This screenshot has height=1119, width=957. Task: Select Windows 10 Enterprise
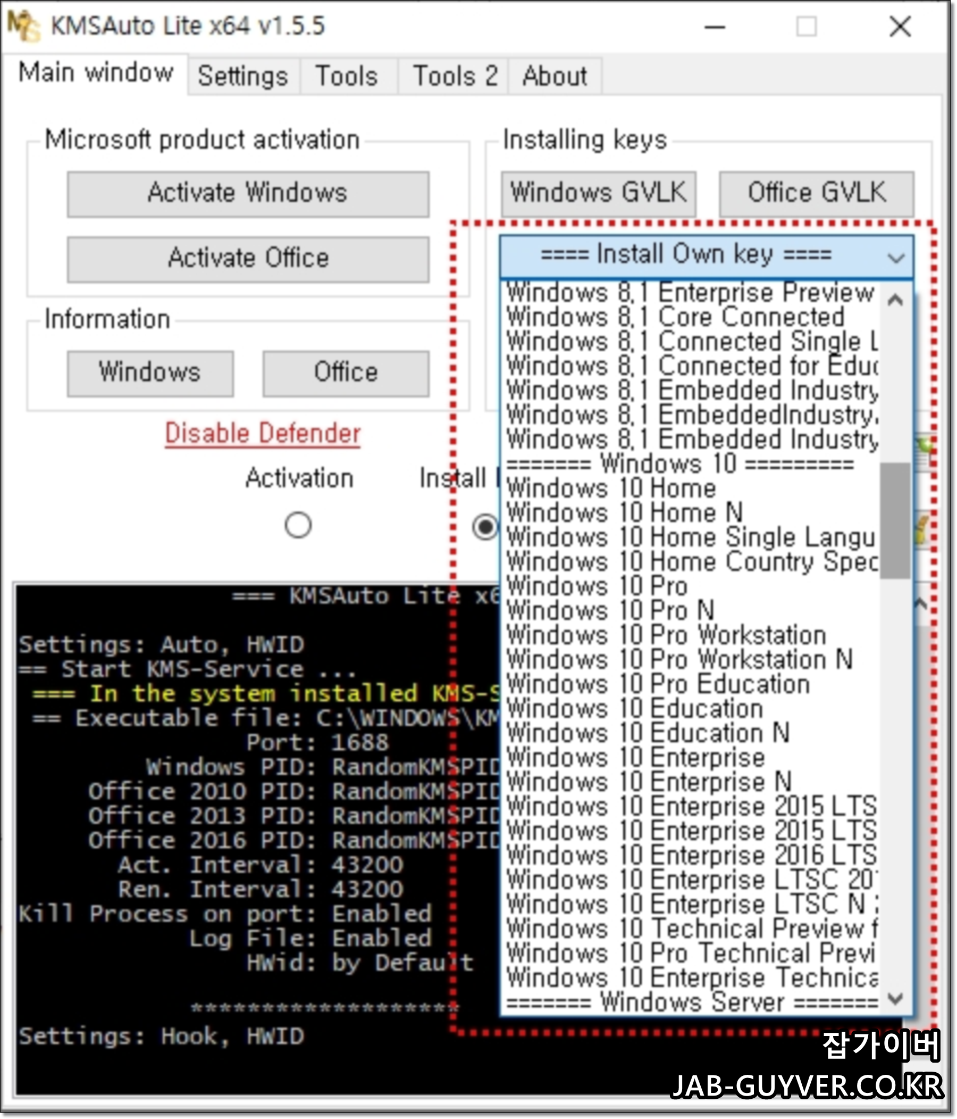click(691, 758)
